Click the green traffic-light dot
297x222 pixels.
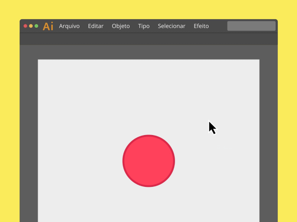pos(36,26)
